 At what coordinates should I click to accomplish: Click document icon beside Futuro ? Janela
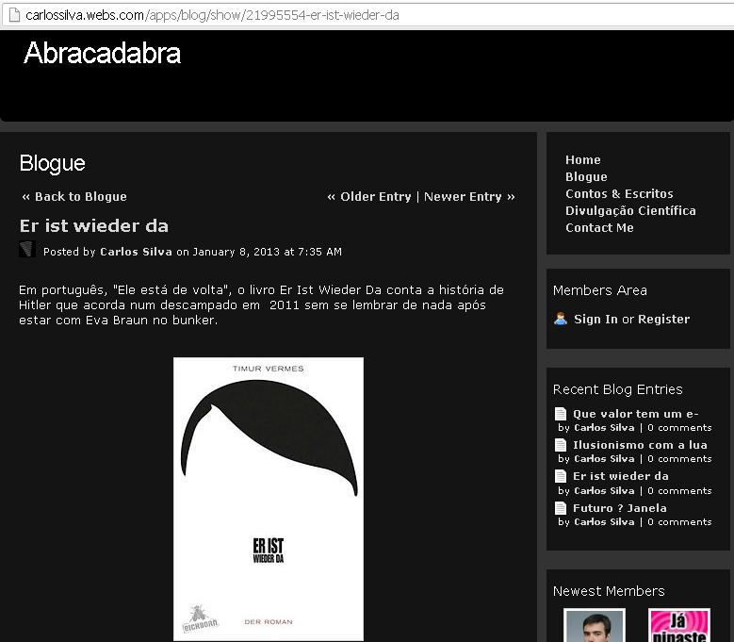pyautogui.click(x=561, y=508)
